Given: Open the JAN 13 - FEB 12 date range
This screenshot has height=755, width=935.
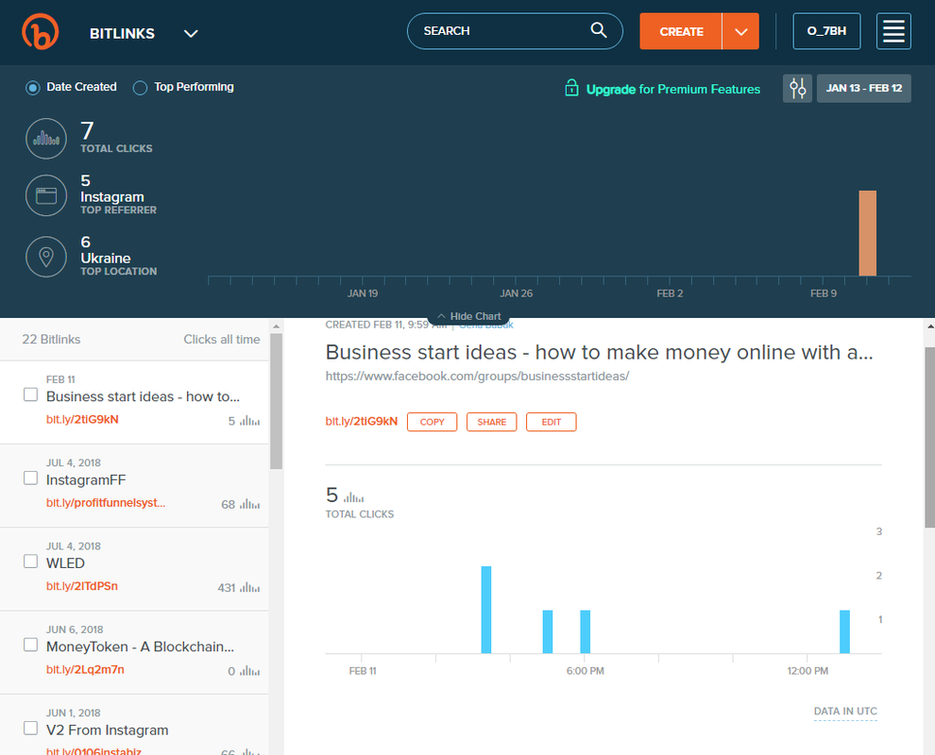Looking at the screenshot, I should click(863, 88).
